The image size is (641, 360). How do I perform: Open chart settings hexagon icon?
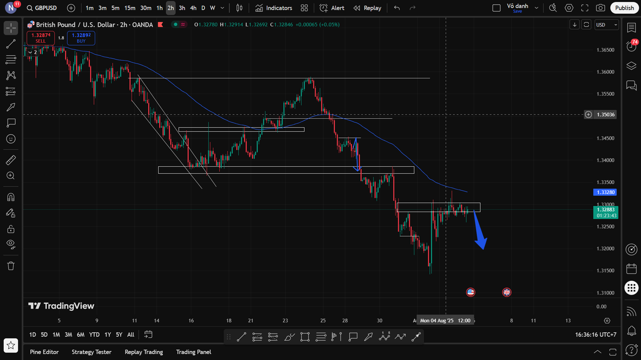tap(569, 8)
